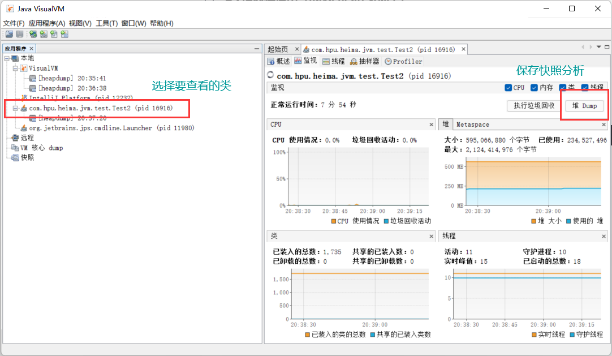Image resolution: width=612 pixels, height=356 pixels.
Task: Click the Java icon beside Test2 tree node
Action: click(24, 108)
